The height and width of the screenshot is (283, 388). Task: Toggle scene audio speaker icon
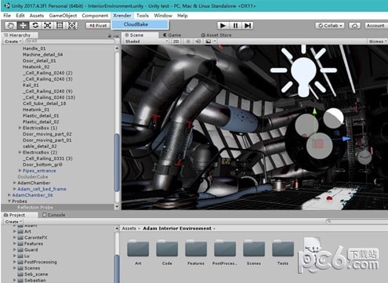[198, 42]
